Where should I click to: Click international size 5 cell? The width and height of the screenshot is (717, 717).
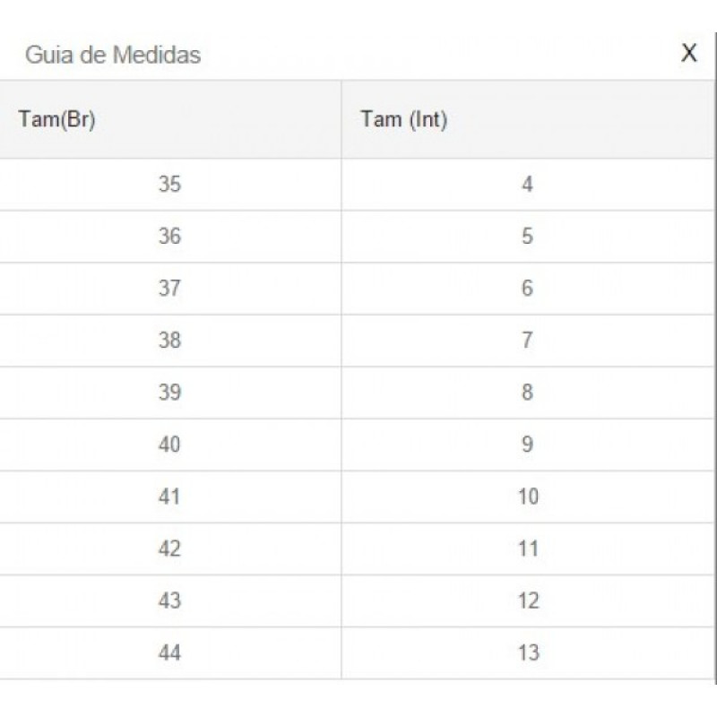(527, 237)
